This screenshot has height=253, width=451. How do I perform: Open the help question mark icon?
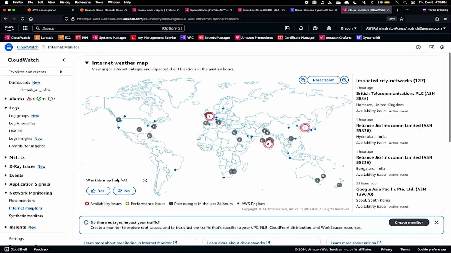(x=315, y=28)
